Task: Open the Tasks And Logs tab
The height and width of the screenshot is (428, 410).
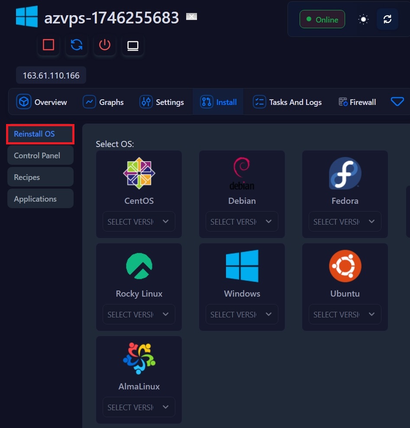Action: point(287,102)
